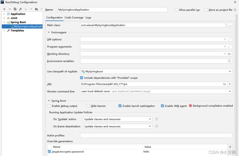Image resolution: width=239 pixels, height=156 pixels.
Task: Click the Value column header in Override parameters
Action: pyautogui.click(x=185, y=147)
